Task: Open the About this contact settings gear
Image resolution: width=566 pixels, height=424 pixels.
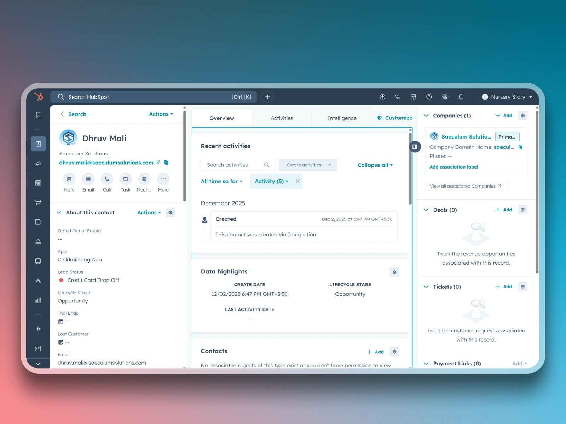Action: (171, 212)
